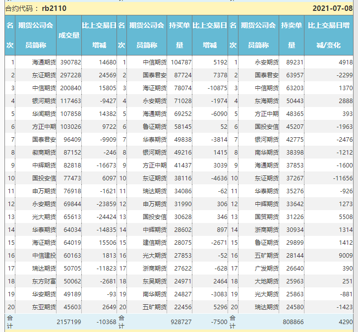Select 东方财富 in the volume ranking
The width and height of the screenshot is (358, 332).
point(44,281)
